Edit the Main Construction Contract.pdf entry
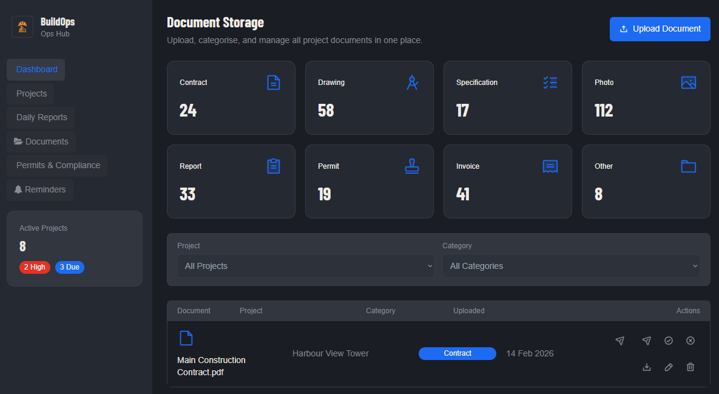719x394 pixels. (x=669, y=367)
